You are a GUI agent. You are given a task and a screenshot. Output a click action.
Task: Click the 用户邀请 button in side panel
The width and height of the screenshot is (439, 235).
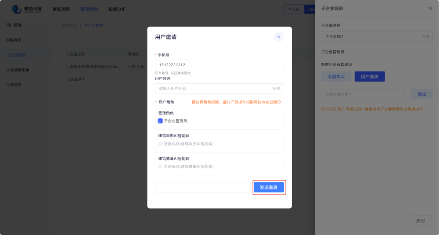pyautogui.click(x=369, y=77)
